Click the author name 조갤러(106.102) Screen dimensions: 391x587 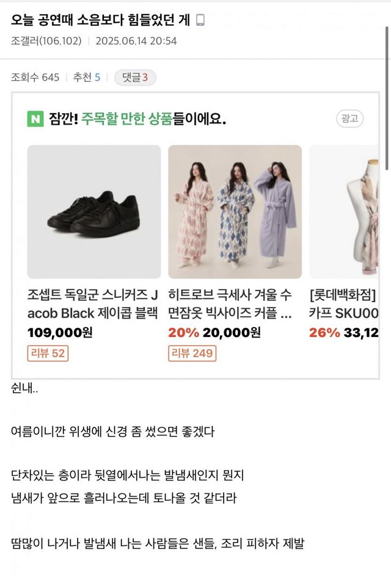[x=46, y=41]
